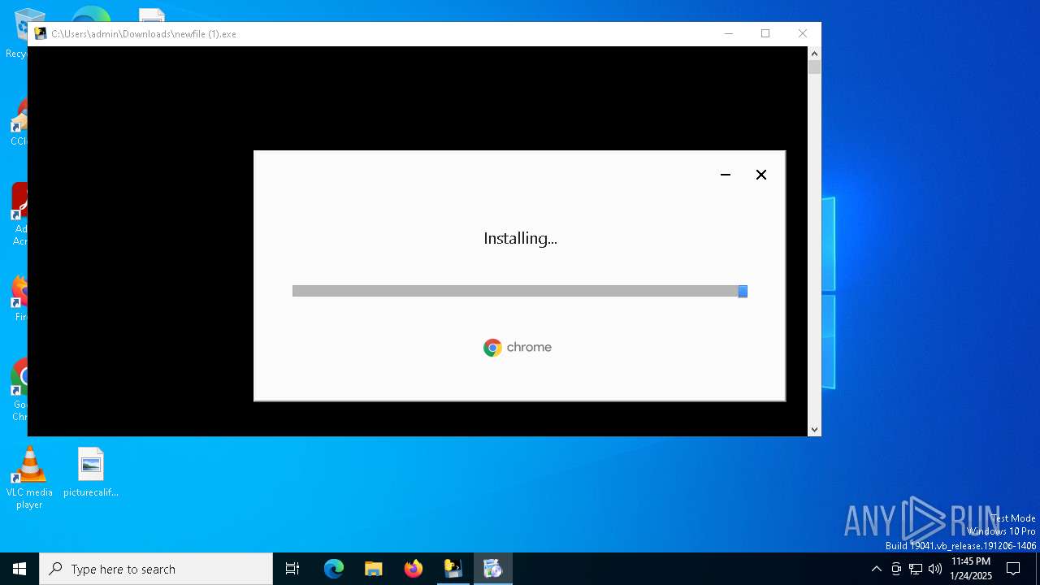Maximize the newfile (1).exe console window
This screenshot has width=1040, height=585.
tap(765, 33)
